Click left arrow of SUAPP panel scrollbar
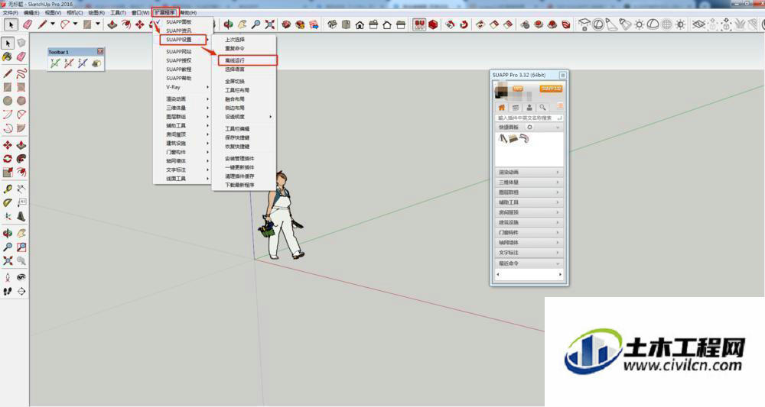Screen dimensions: 765x407 [498, 275]
